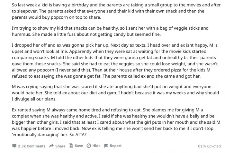
Task: Click paragraph starting 'Ex ranted saying'
Action: [116, 122]
